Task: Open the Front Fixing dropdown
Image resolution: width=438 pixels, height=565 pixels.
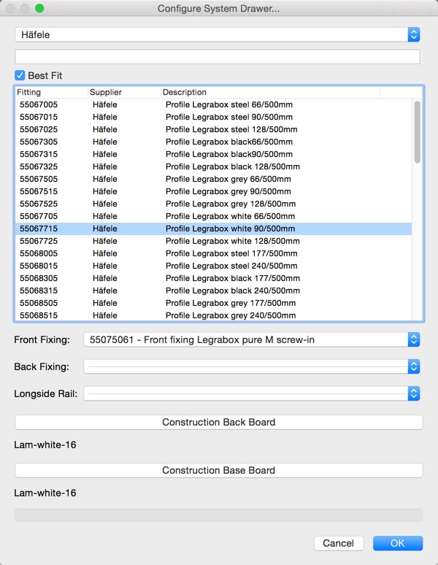Action: pyautogui.click(x=252, y=339)
